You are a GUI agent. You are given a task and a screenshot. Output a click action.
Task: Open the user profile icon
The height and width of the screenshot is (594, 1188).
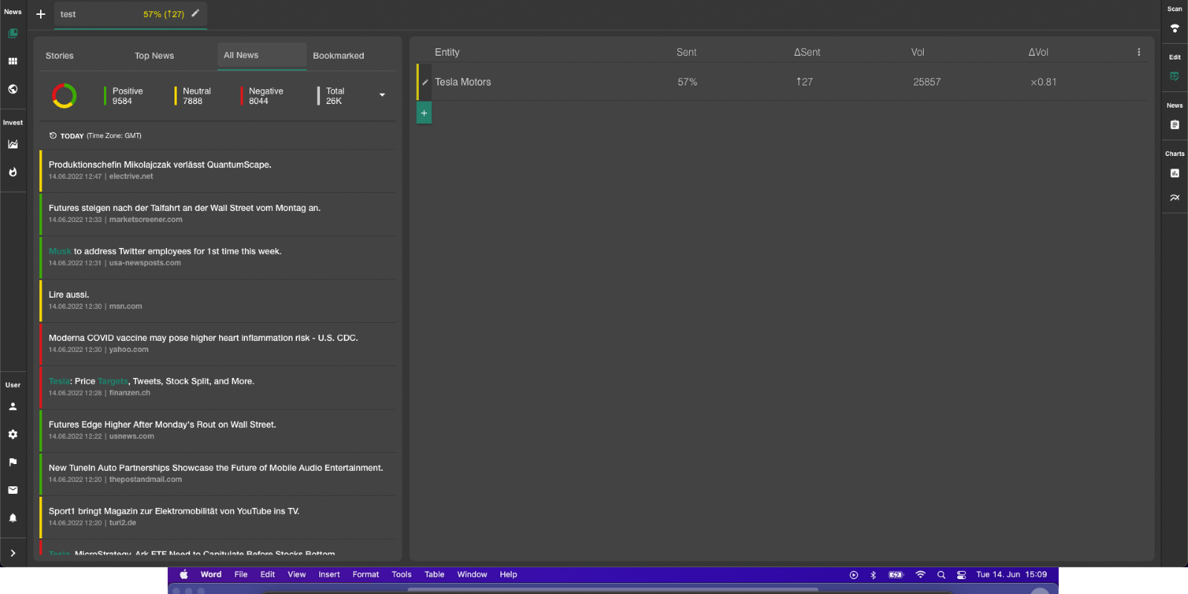[13, 407]
